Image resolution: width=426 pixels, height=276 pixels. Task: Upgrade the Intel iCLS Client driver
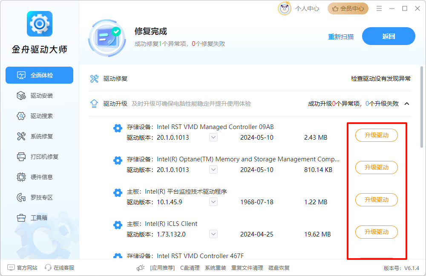[376, 232]
